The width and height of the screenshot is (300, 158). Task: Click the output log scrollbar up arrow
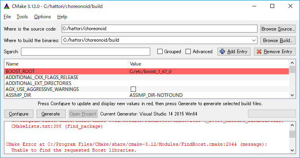(292, 125)
